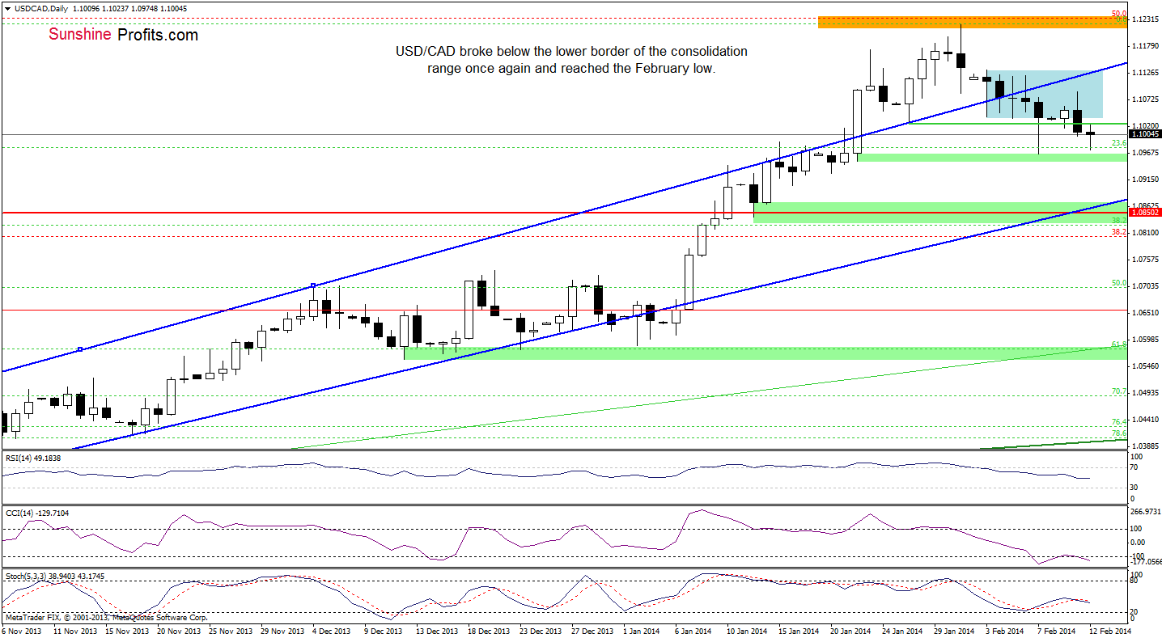1162x638 pixels.
Task: Click the 1.04410 price axis value
Action: (x=1145, y=420)
